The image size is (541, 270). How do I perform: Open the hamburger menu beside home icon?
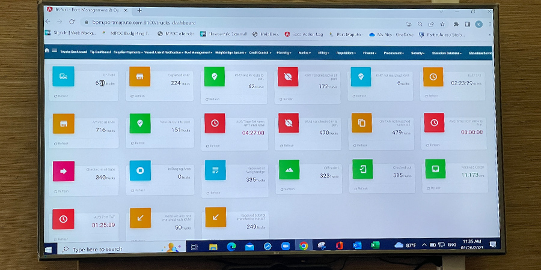[x=55, y=52]
